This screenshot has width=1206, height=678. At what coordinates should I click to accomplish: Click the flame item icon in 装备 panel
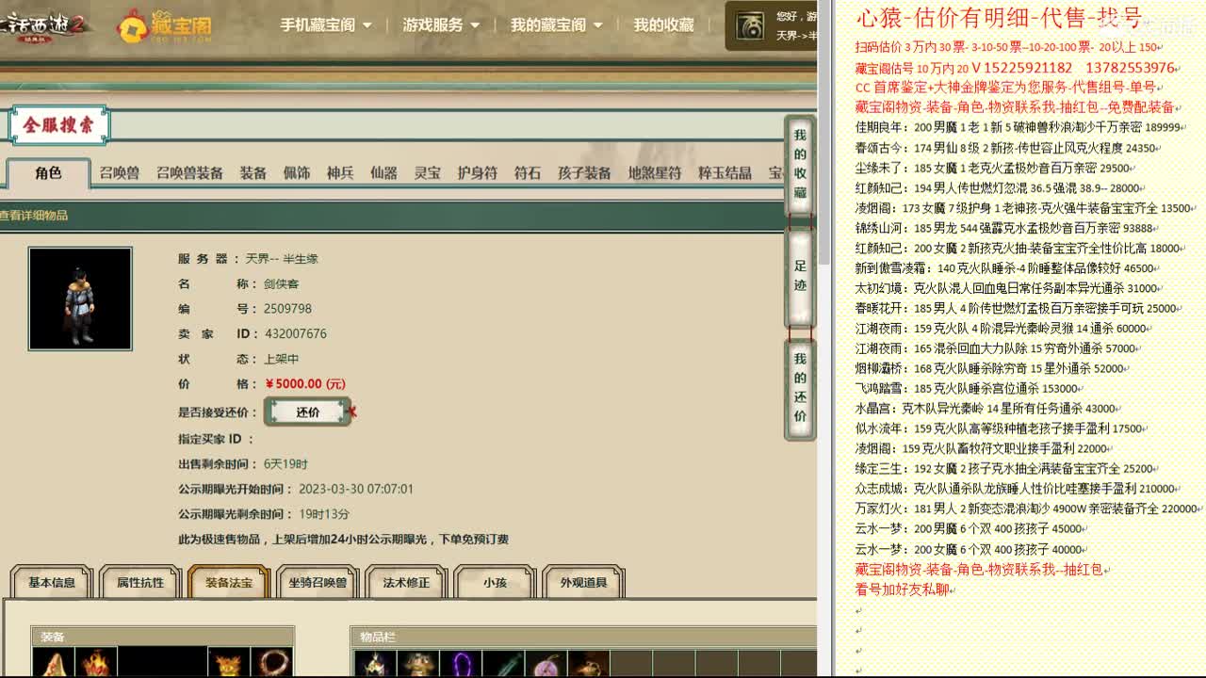(96, 663)
